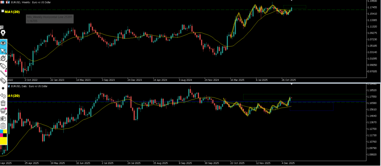Select the pen nib drawing tool
This screenshot has height=166, width=381.
pos(3,34)
